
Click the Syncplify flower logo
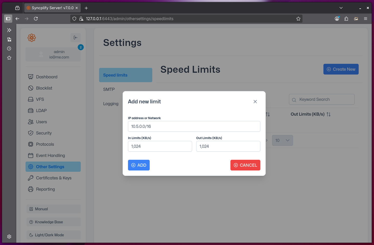[x=32, y=38]
